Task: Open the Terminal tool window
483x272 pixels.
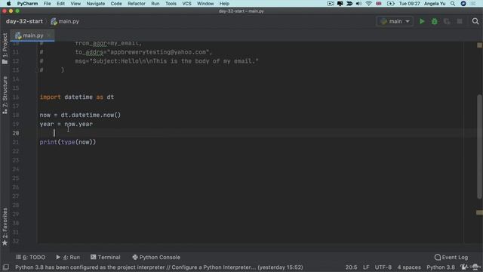Action: click(106, 257)
